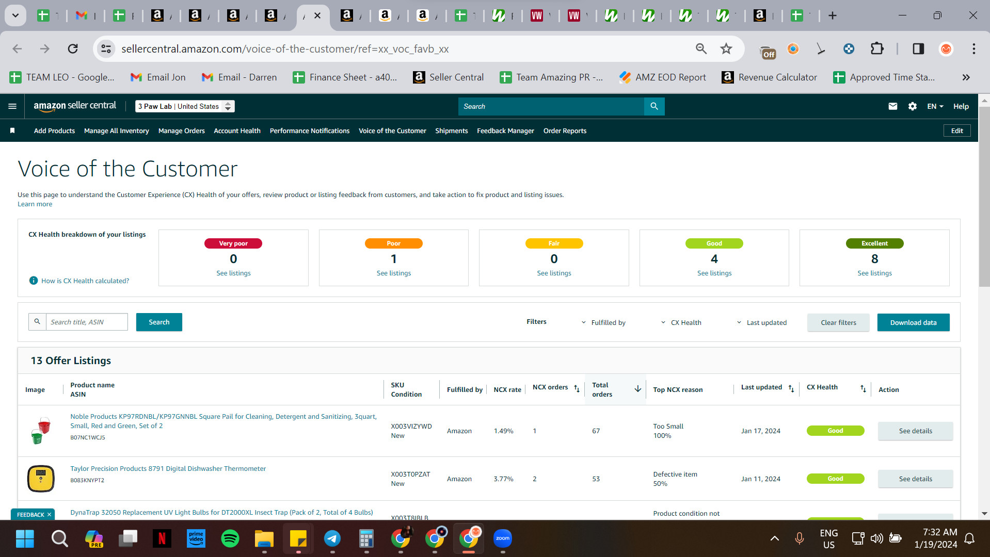Show more bookmarks with the overflow chevron

[966, 77]
